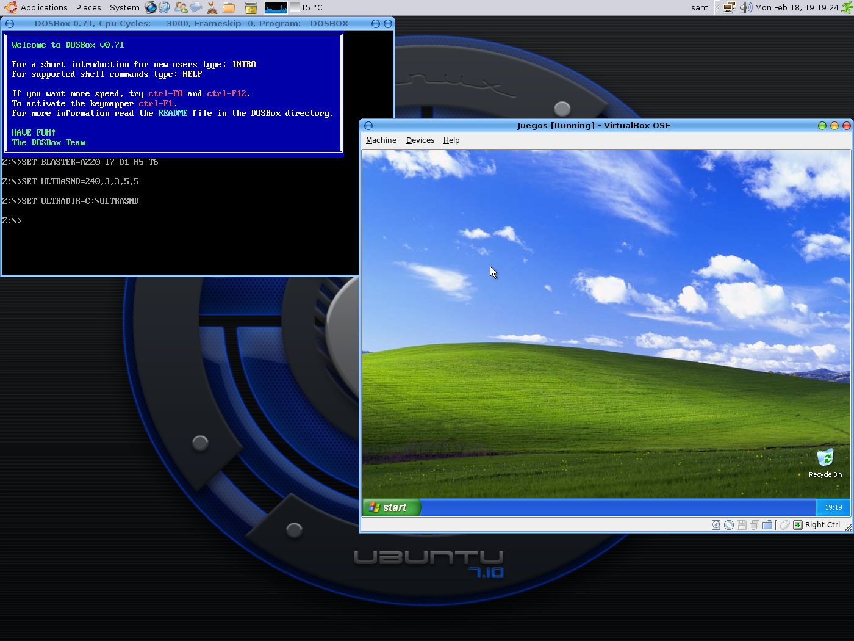Click the VirtualBox network displays status icon
854x641 pixels.
[x=755, y=525]
